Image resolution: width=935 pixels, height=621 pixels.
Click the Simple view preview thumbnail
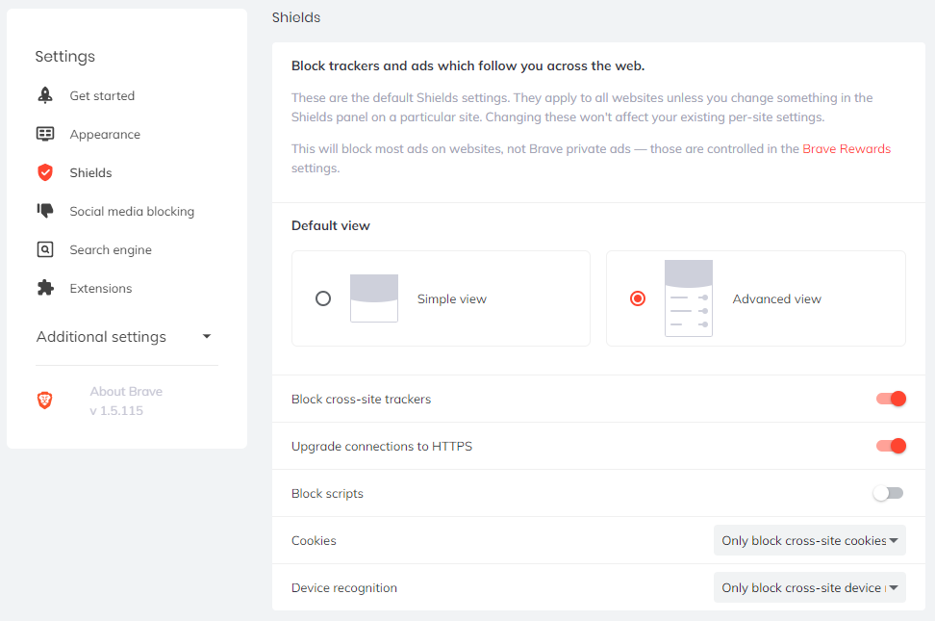(374, 298)
